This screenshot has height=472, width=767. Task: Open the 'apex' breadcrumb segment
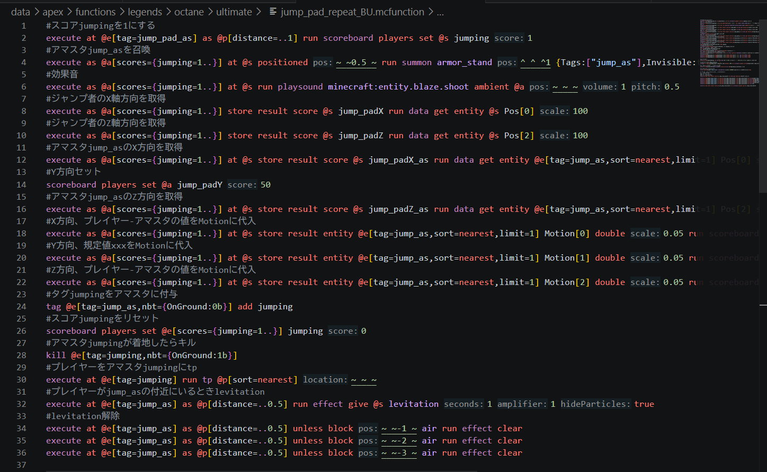click(52, 12)
